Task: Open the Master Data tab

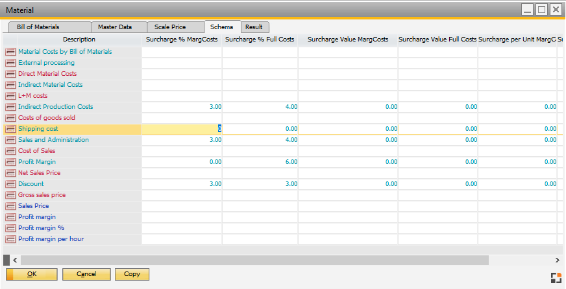Action: 115,27
